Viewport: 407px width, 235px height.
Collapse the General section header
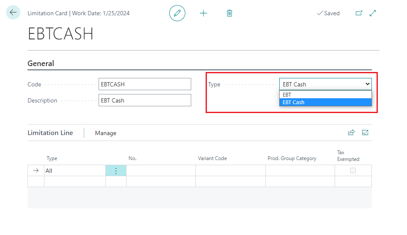pos(41,64)
